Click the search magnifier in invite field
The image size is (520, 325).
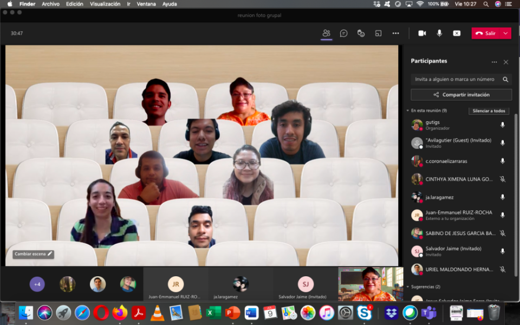coord(505,79)
